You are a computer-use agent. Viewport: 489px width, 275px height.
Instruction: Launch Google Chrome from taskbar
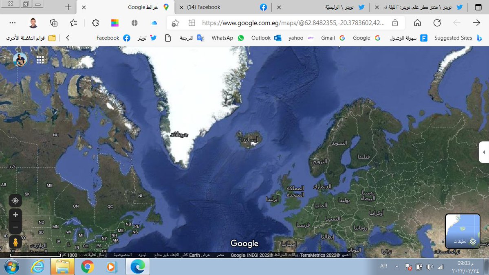pyautogui.click(x=87, y=267)
